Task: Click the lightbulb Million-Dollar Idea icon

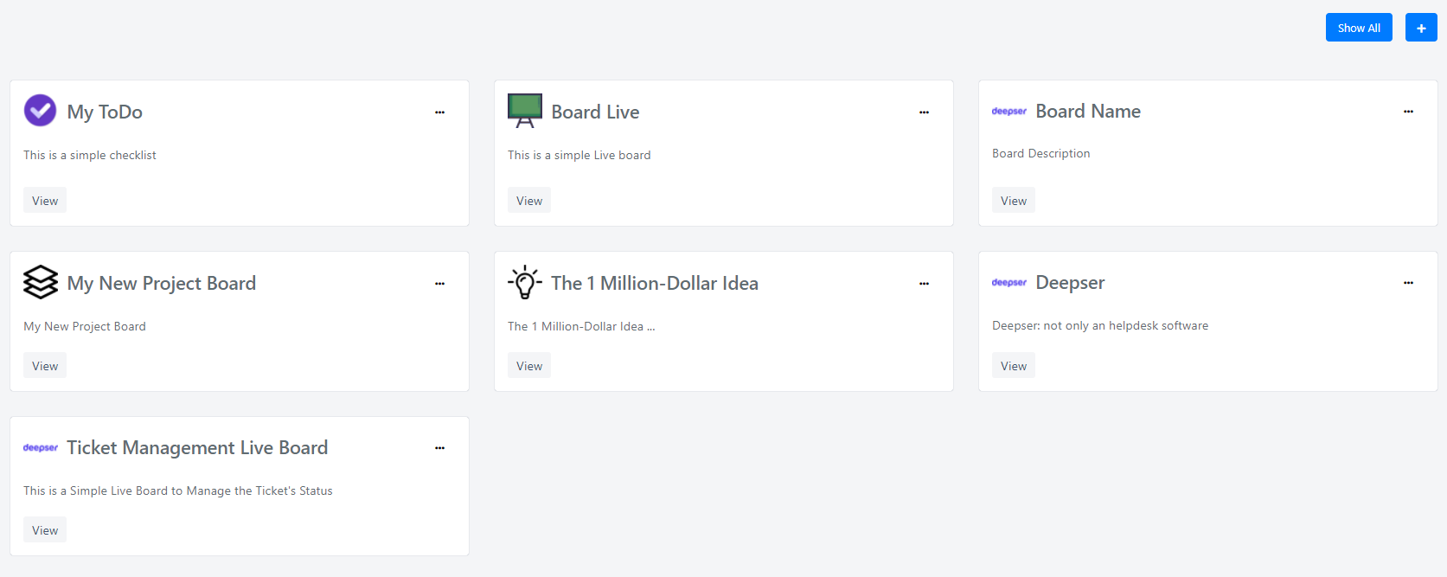Action: pos(525,282)
